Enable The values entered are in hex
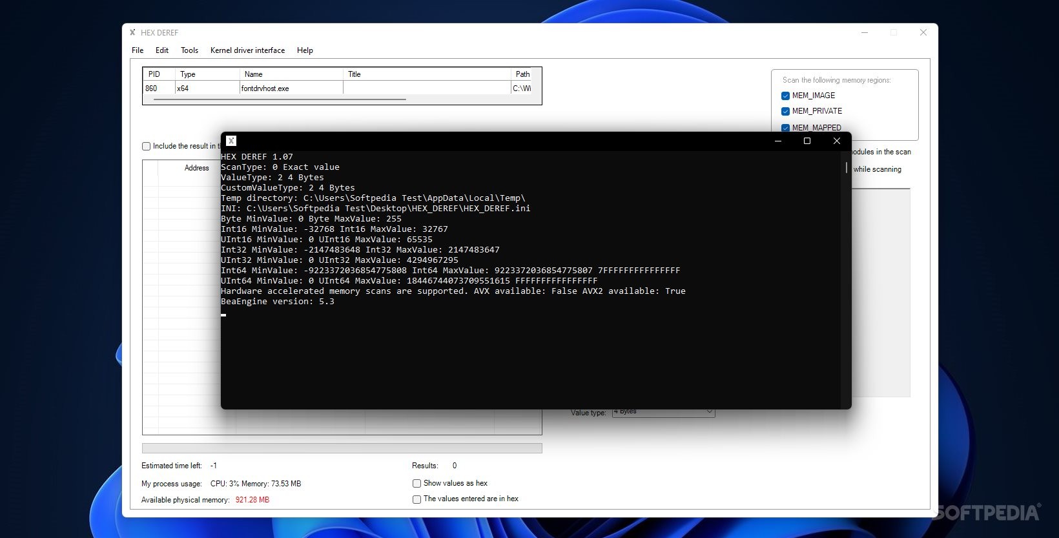The image size is (1059, 538). click(417, 499)
